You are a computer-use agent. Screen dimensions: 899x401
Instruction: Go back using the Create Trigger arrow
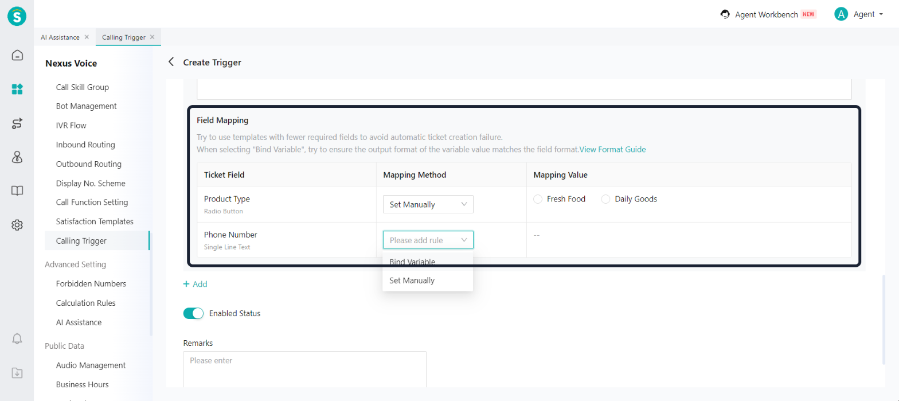click(170, 62)
